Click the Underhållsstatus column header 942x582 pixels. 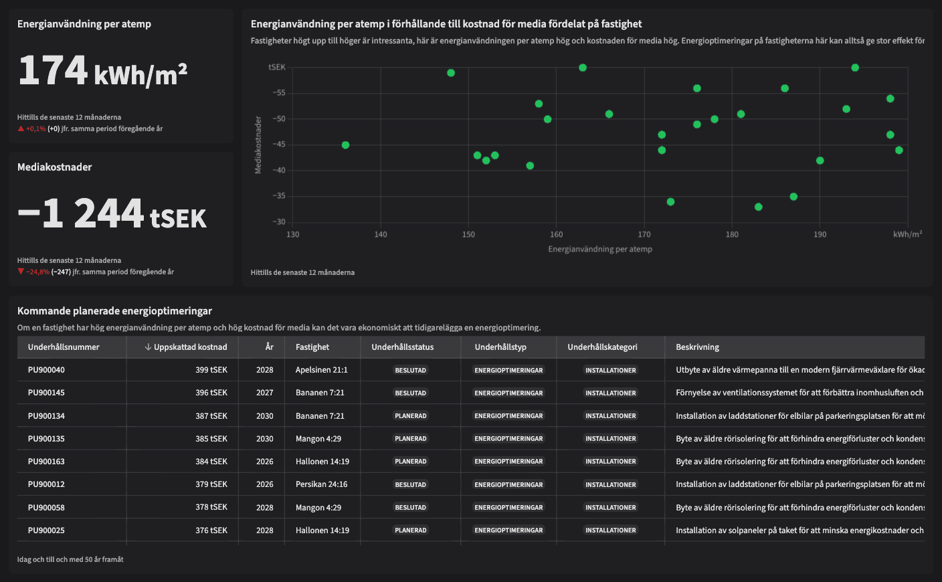pos(402,347)
